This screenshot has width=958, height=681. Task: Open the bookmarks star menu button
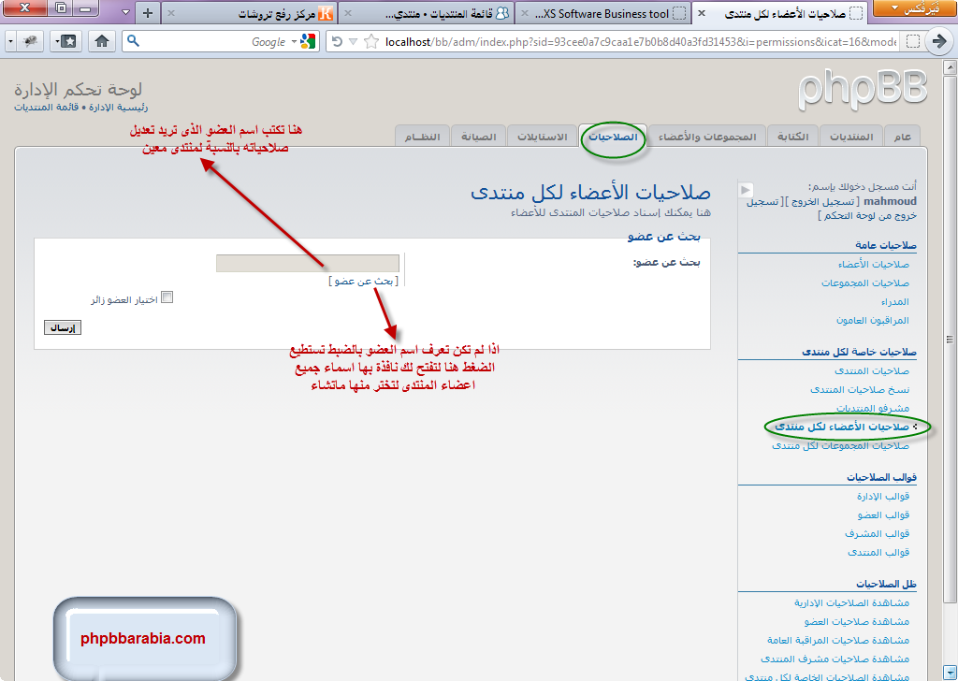pos(65,41)
